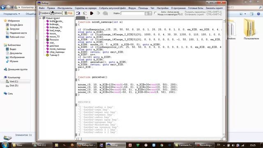Collapse посев_пшеницы function opening brace
This screenshot has height=148, width=263.
[76, 25]
